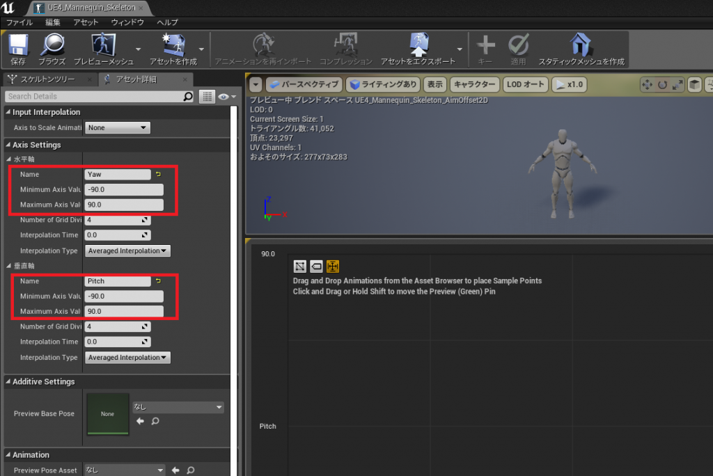The height and width of the screenshot is (476, 713).
Task: Click inside the Search Details field
Action: click(x=91, y=97)
